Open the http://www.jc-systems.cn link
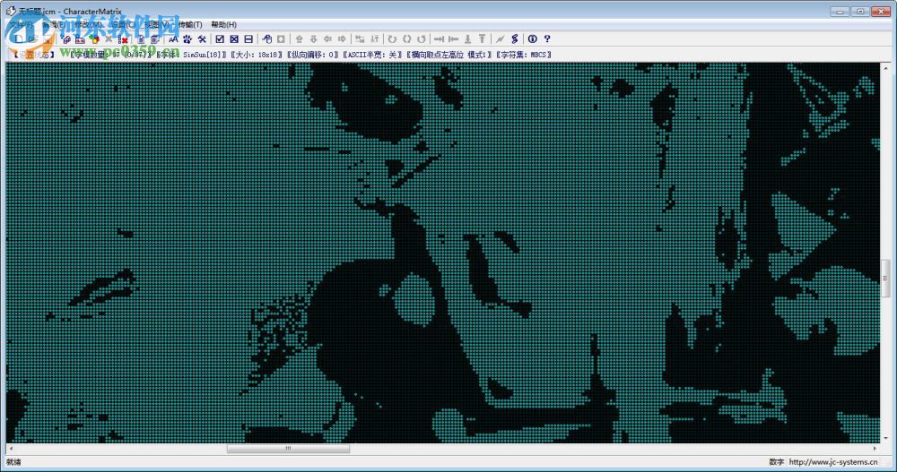The height and width of the screenshot is (472, 897). (833, 462)
